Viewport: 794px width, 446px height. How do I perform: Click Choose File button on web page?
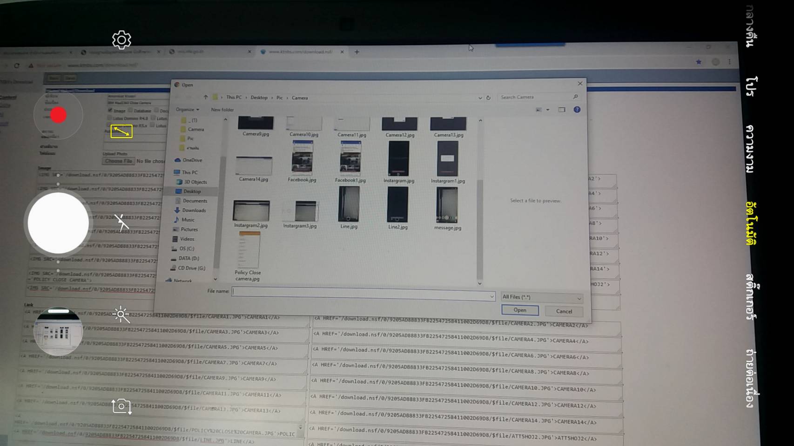point(119,161)
